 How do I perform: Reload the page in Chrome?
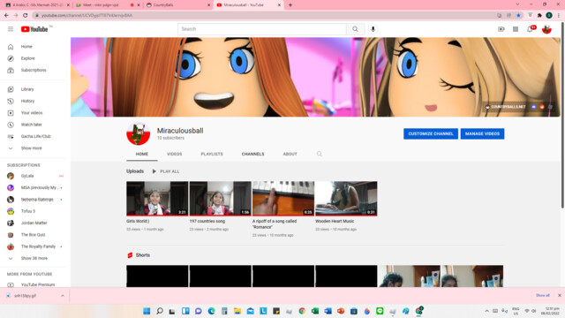[x=26, y=16]
